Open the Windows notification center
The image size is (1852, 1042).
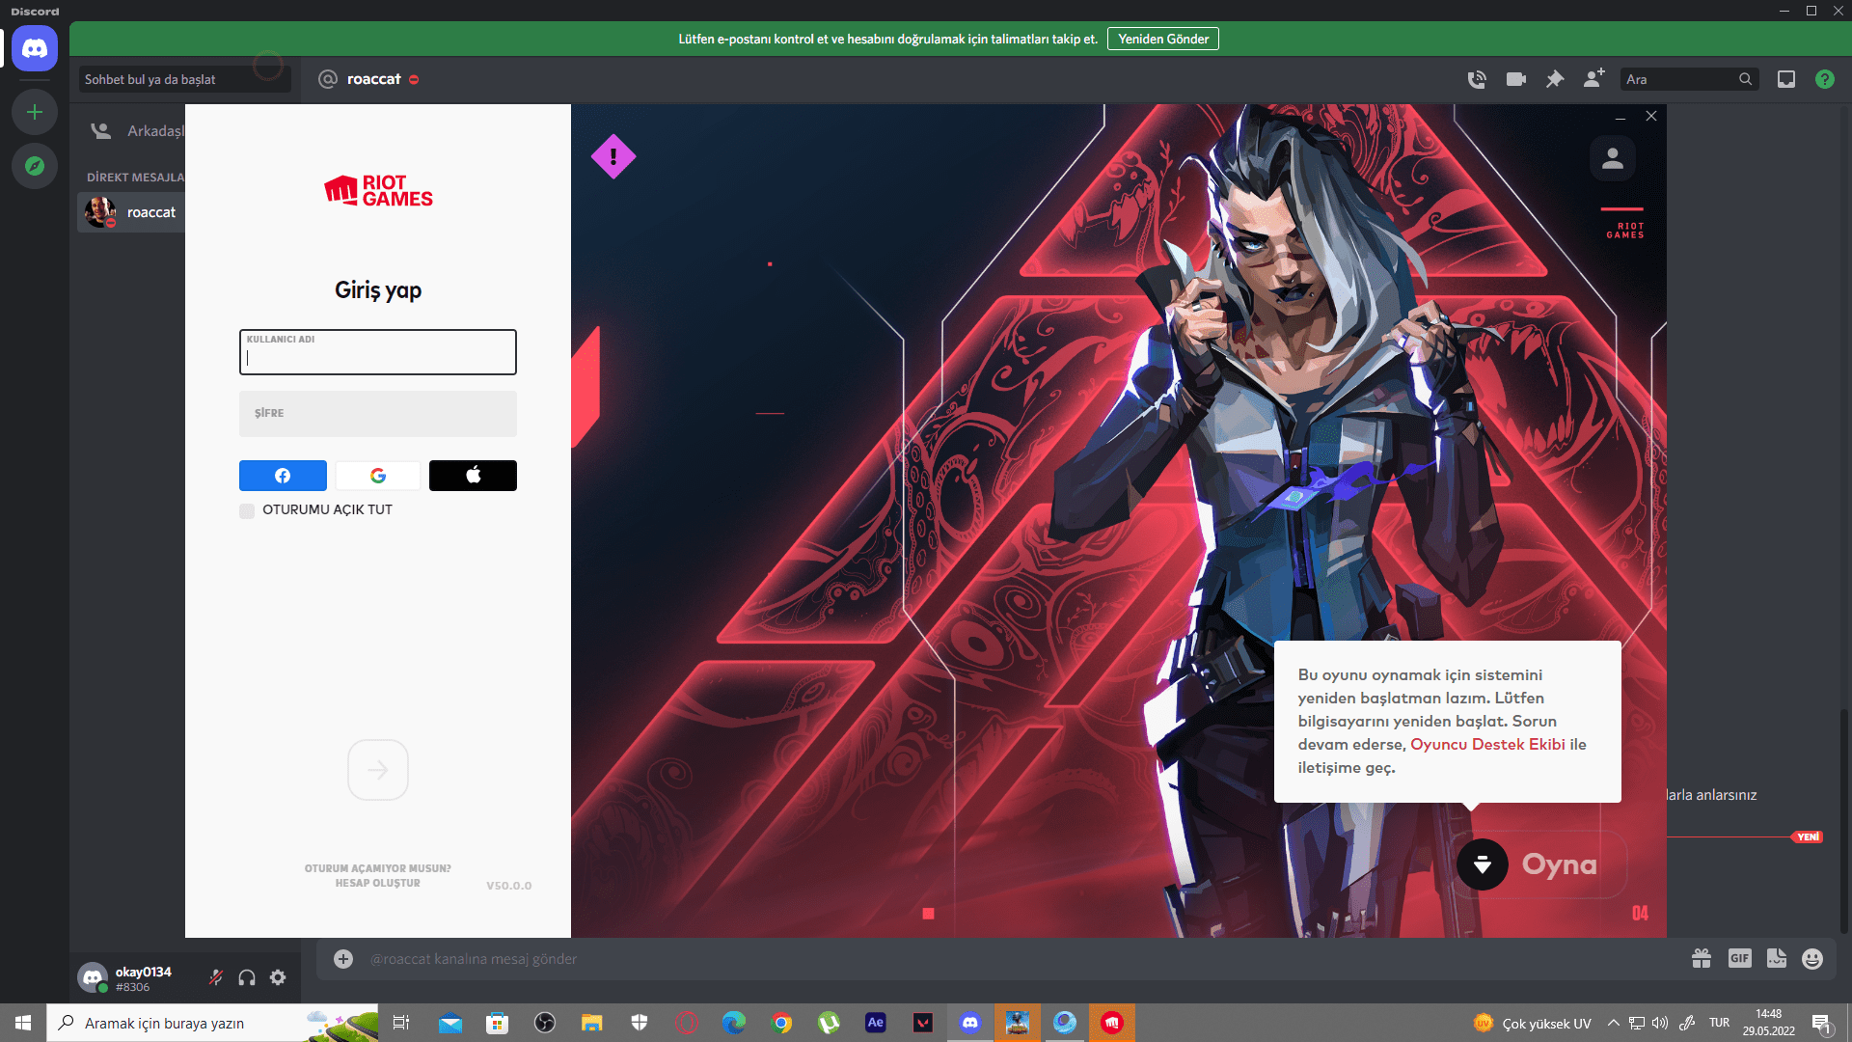pyautogui.click(x=1821, y=1023)
